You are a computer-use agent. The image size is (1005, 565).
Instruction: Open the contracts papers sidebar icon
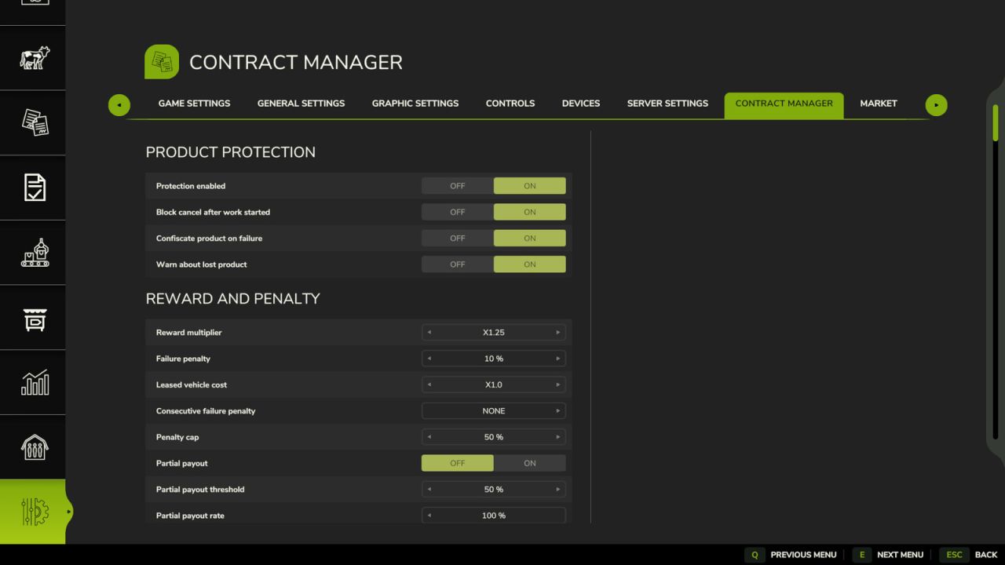34,123
